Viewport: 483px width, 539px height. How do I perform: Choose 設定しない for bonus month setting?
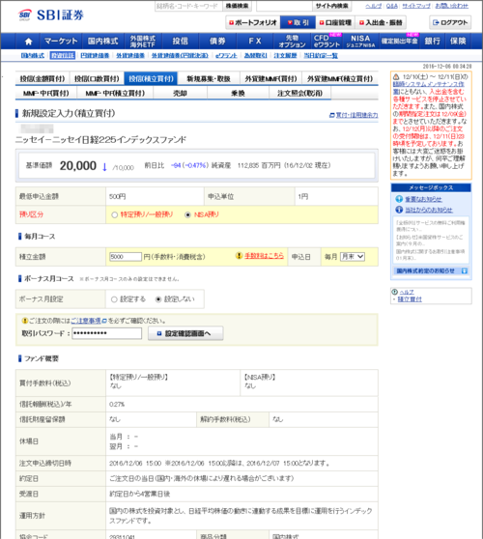(x=158, y=299)
